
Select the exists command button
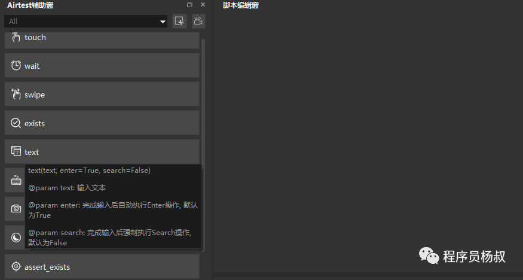[x=102, y=123]
